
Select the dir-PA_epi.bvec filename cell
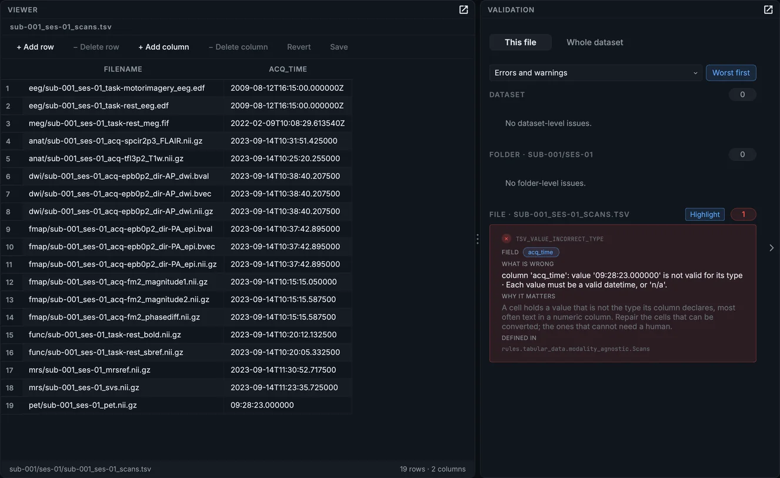(x=123, y=247)
